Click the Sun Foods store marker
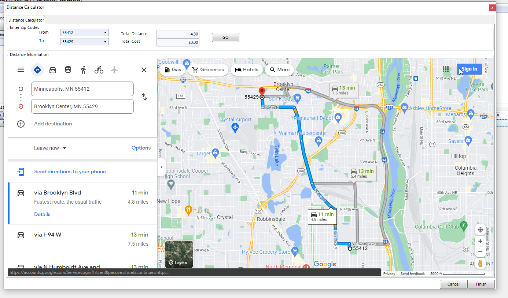508x298 pixels. [x=298, y=98]
